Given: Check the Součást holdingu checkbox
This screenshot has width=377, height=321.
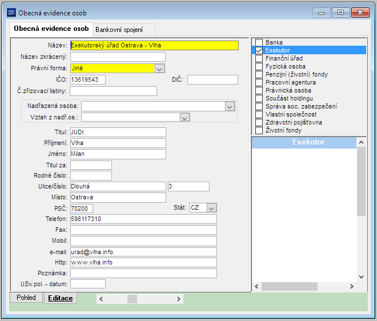Looking at the screenshot, I should click(259, 98).
